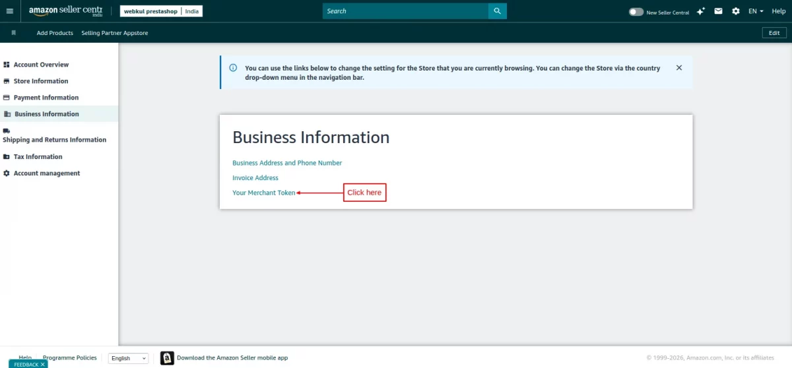Open the Business Address and Phone Number link

(287, 163)
